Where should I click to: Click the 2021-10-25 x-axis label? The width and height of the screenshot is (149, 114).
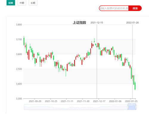click(51, 101)
